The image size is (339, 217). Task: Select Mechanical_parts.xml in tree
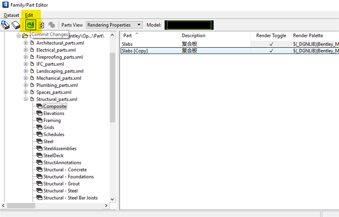(x=59, y=78)
